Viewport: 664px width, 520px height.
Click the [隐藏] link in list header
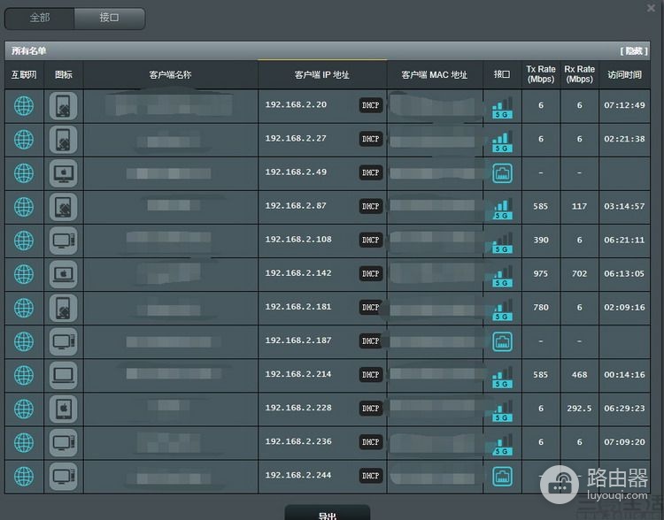click(x=634, y=51)
